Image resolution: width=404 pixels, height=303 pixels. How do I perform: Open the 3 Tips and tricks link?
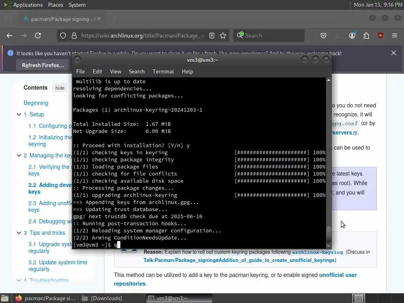tap(44, 233)
